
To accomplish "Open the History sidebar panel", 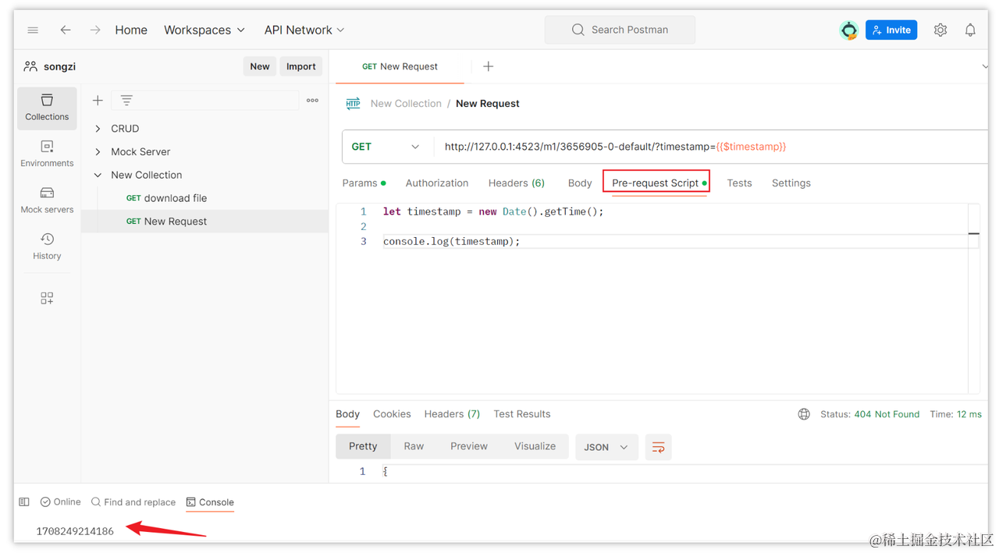I will pos(47,246).
